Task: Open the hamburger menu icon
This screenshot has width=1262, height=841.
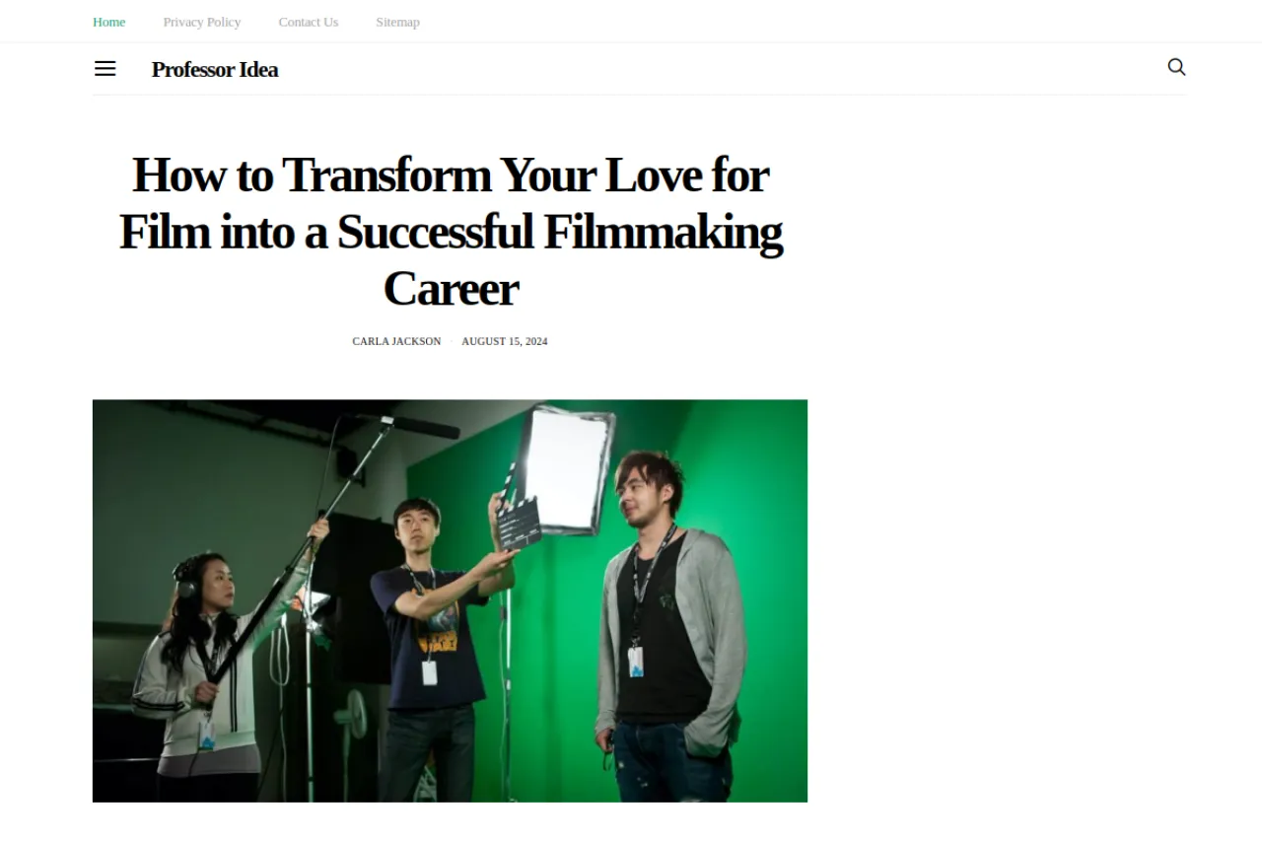Action: [105, 68]
